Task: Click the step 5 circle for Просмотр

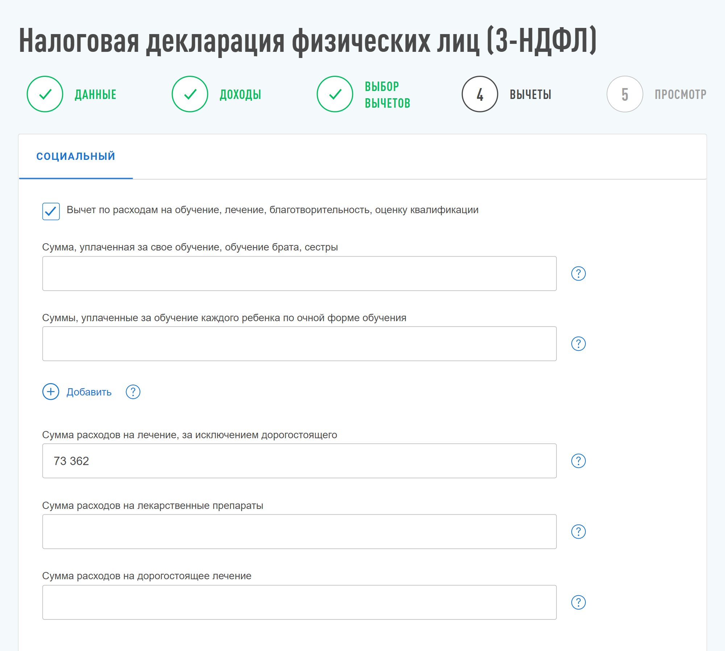Action: (625, 94)
